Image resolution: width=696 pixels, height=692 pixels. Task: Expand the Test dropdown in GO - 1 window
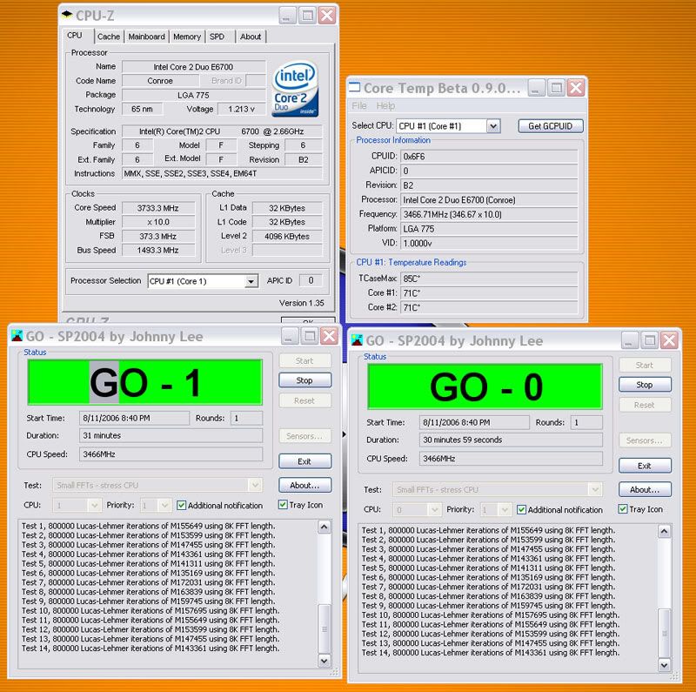click(255, 486)
